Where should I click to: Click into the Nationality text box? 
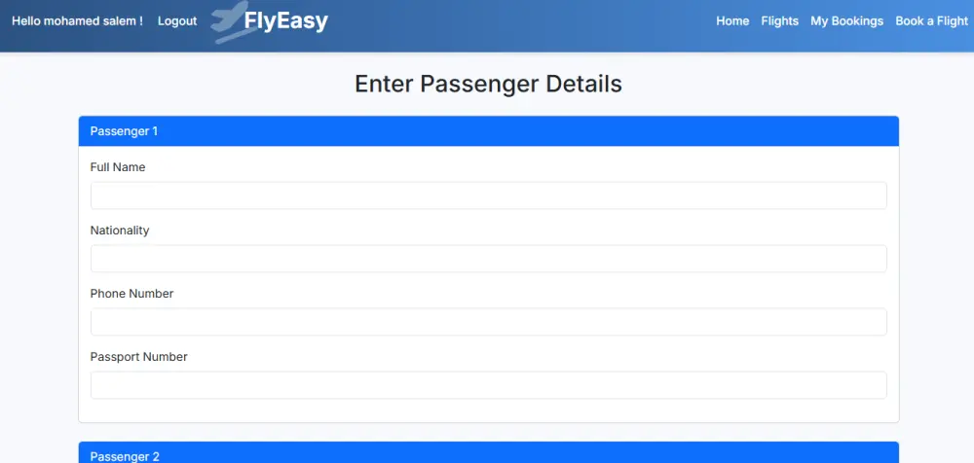[x=488, y=259]
